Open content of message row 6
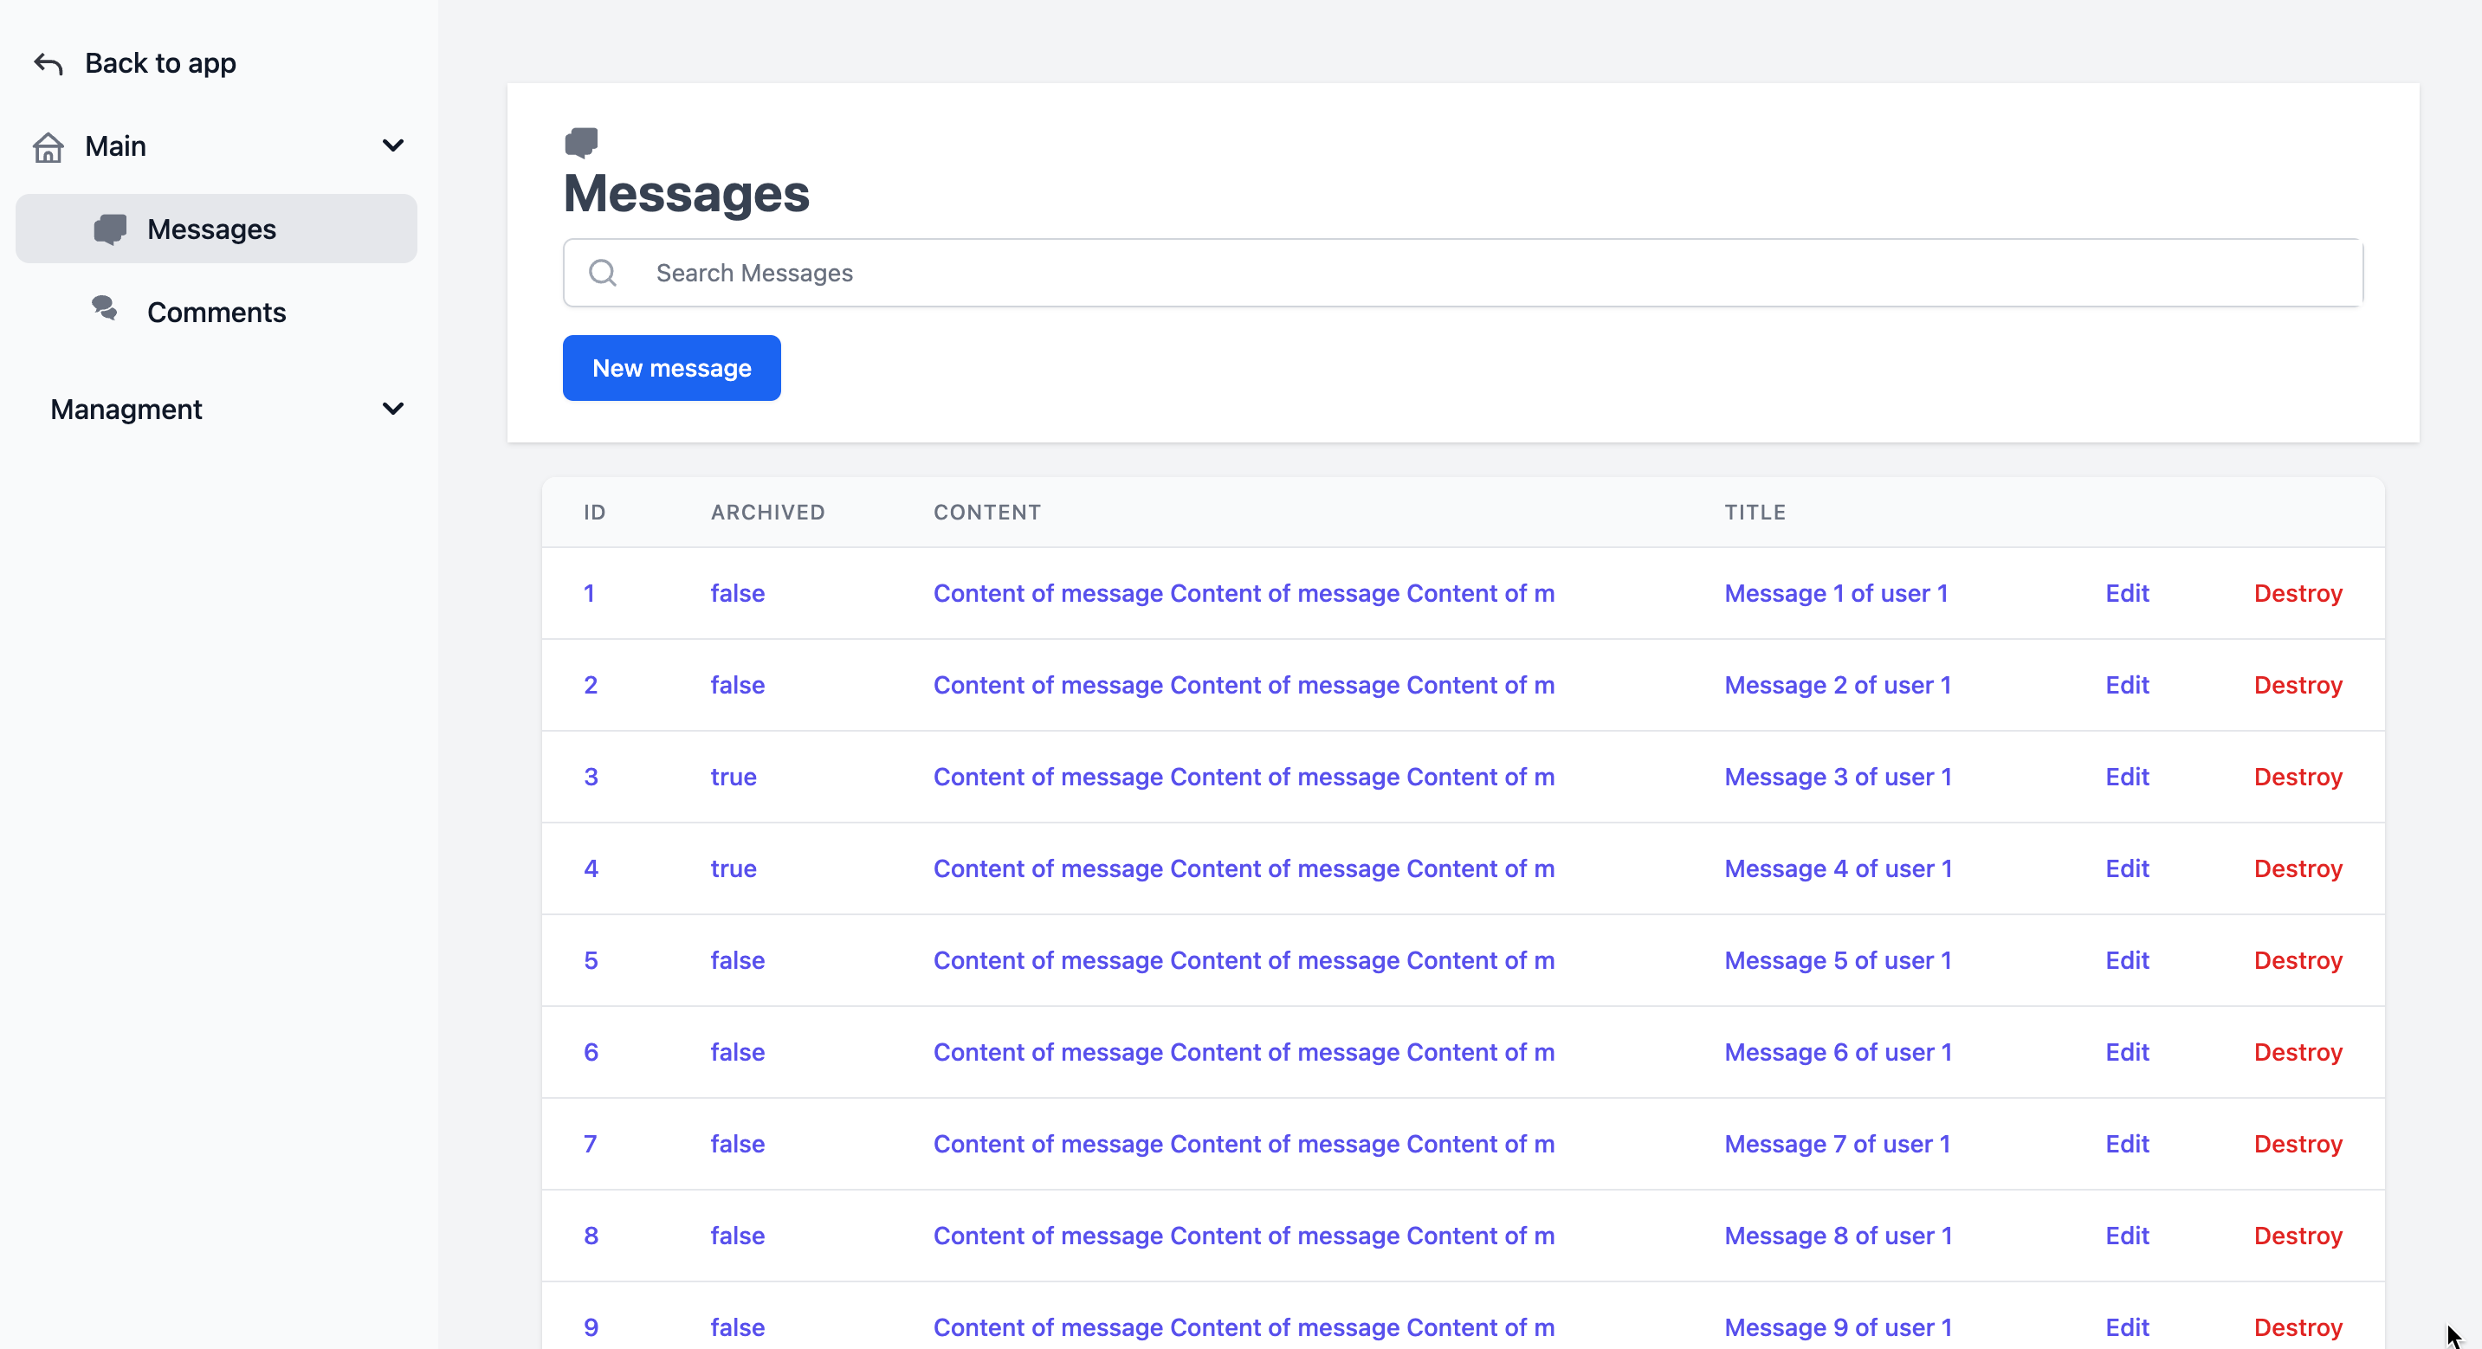This screenshot has height=1349, width=2482. pos(1243,1052)
